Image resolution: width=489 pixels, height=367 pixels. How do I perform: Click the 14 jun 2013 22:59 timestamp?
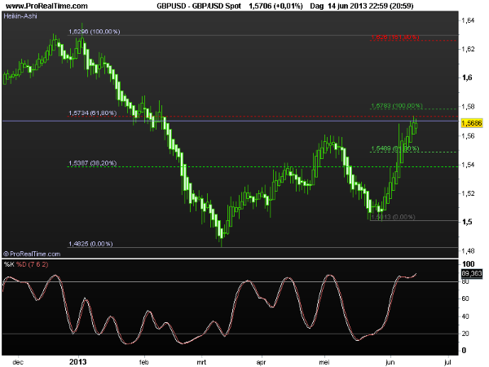coord(359,6)
